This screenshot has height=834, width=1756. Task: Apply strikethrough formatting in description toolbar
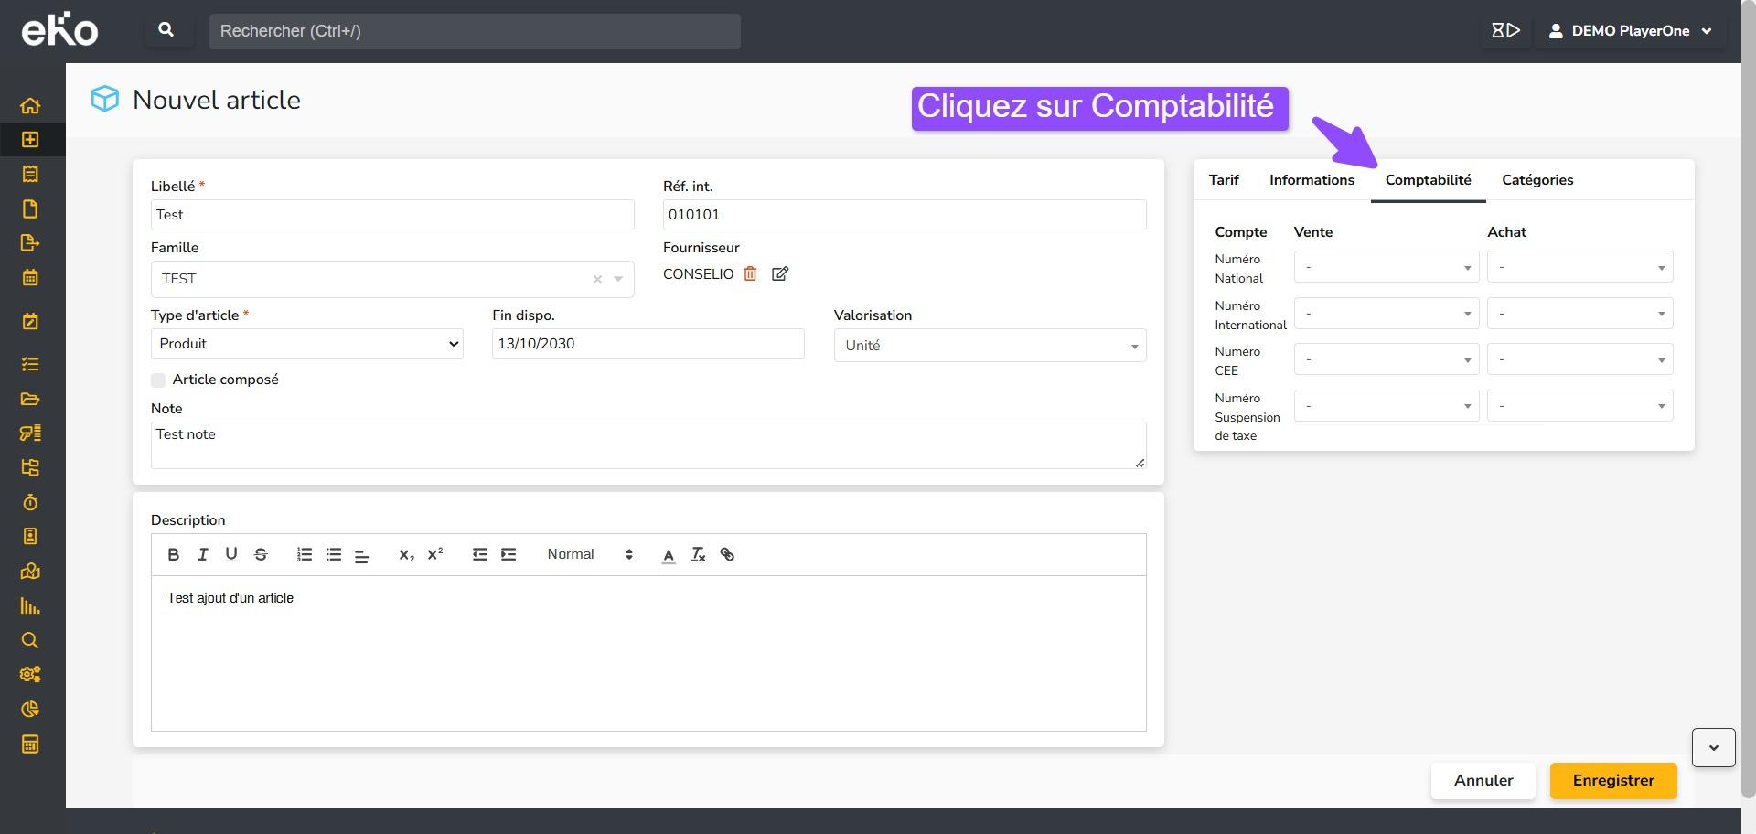pos(261,554)
